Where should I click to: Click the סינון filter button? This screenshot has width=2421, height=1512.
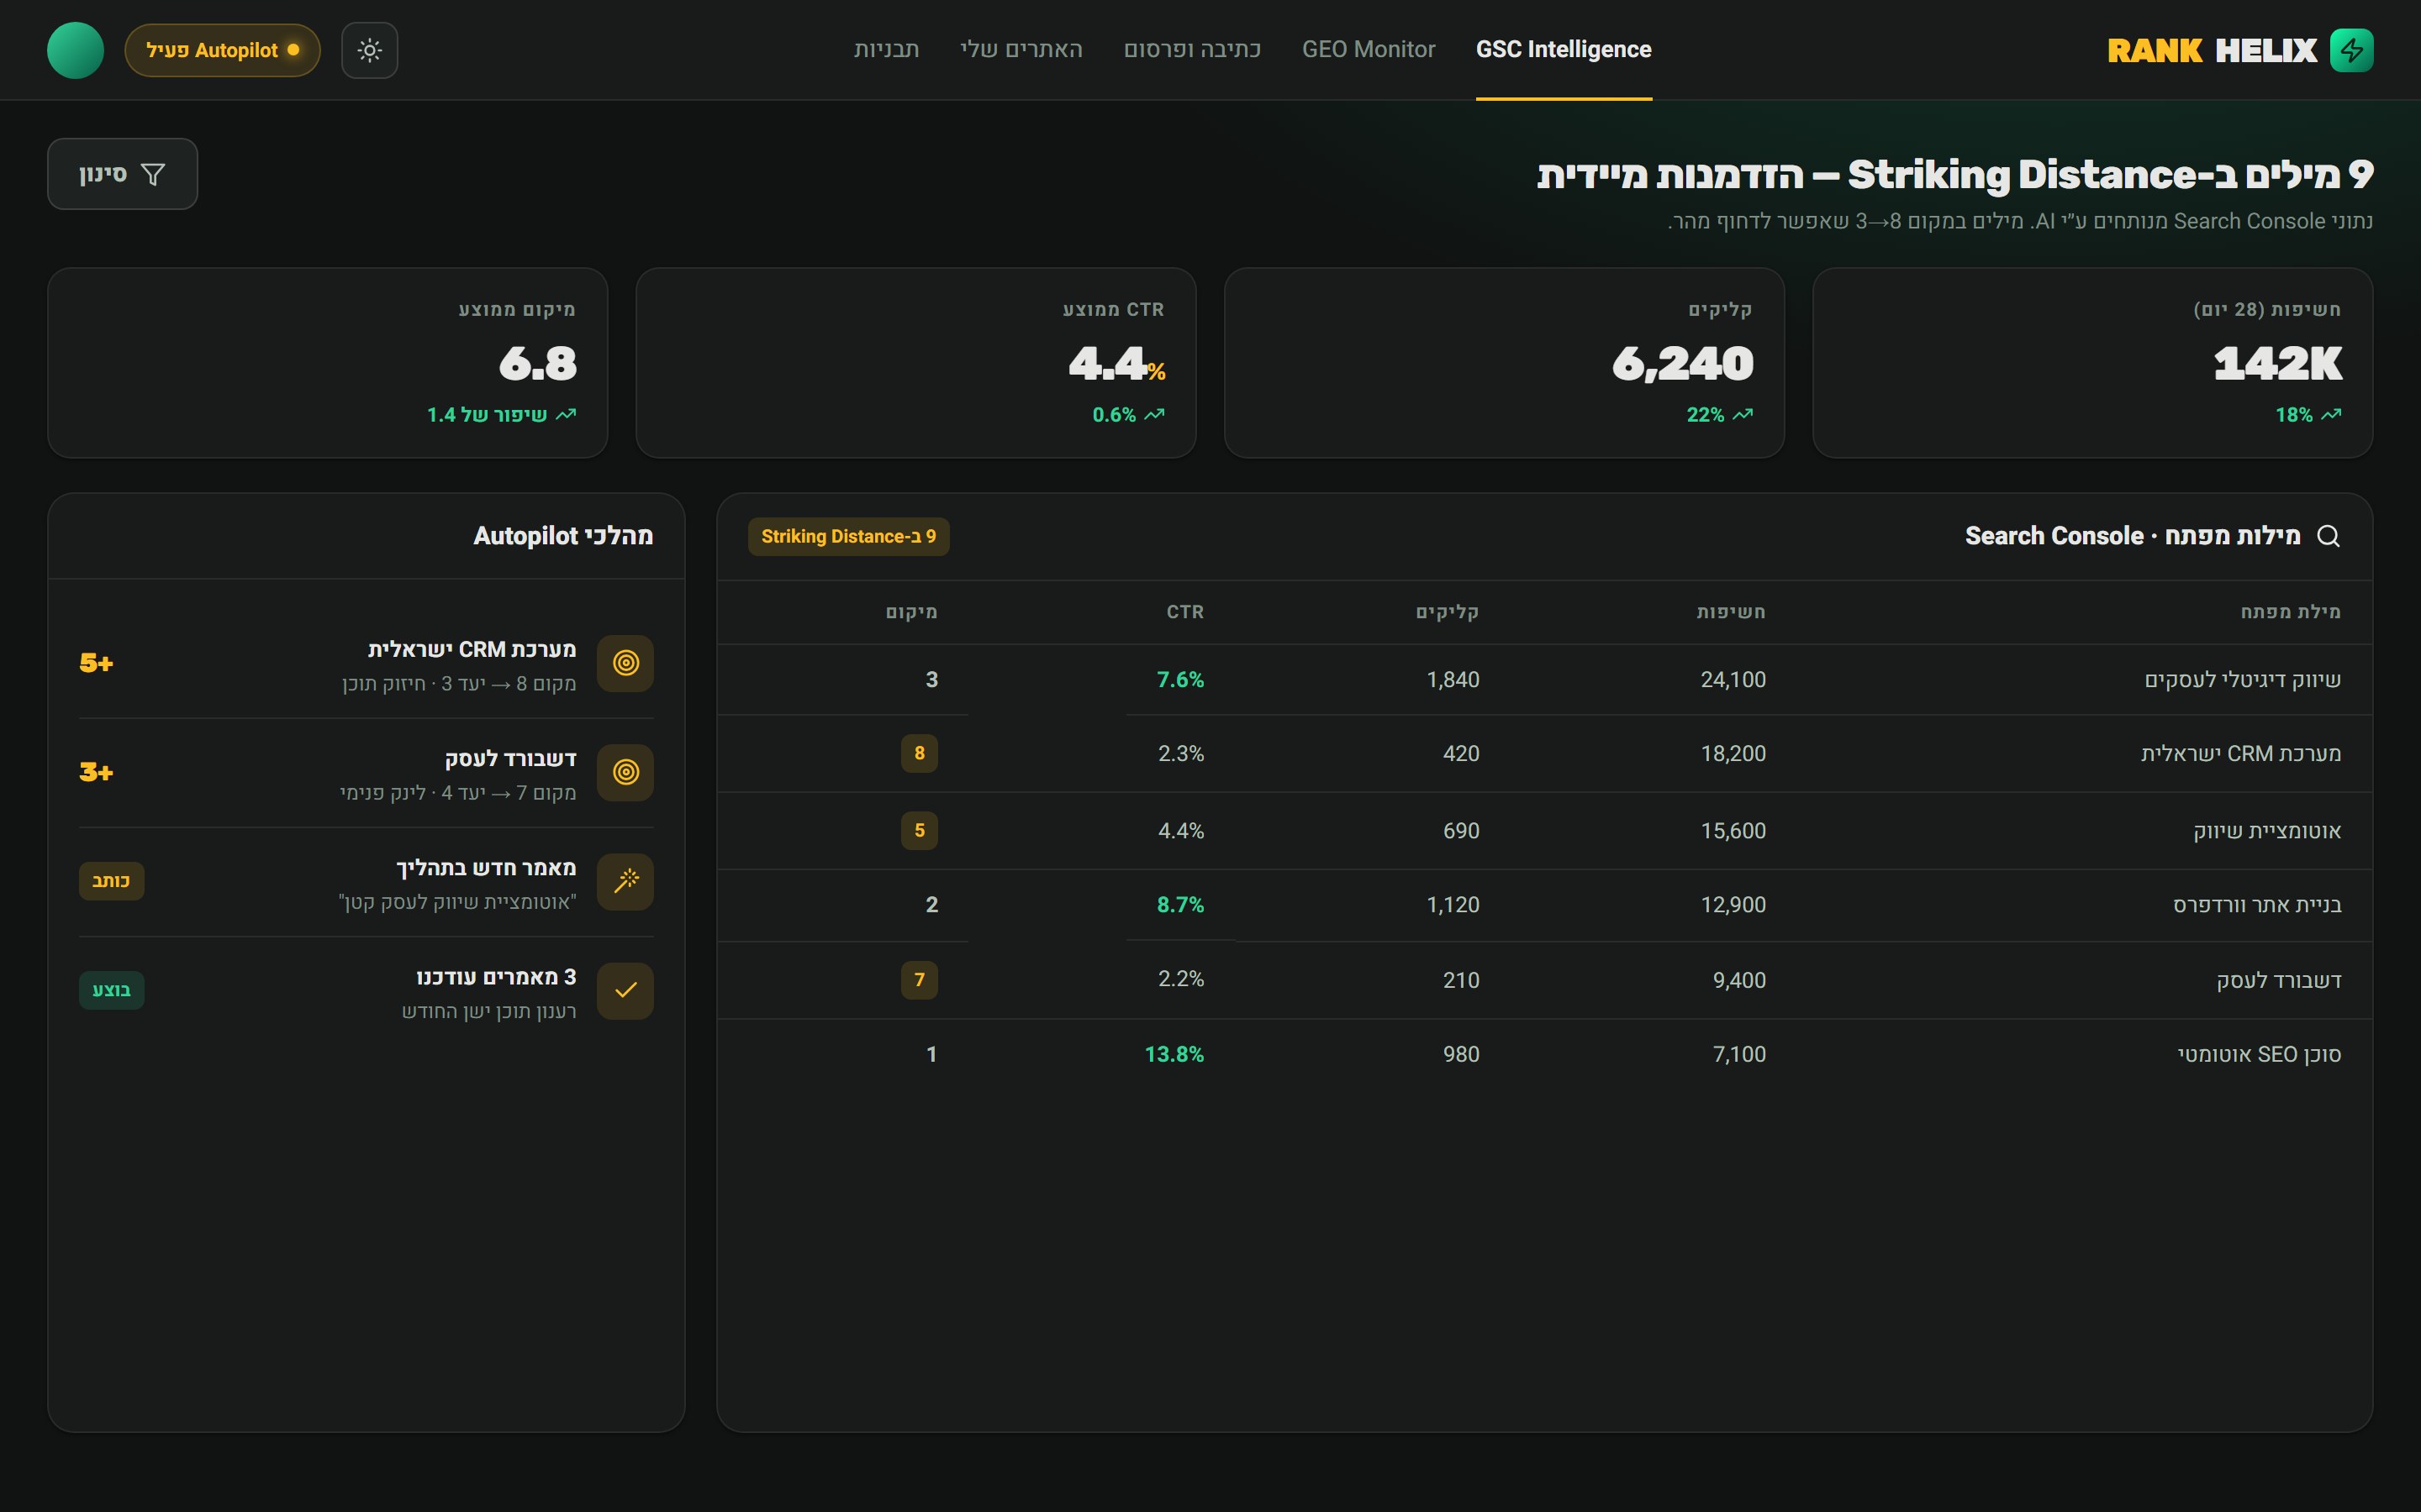click(x=122, y=174)
